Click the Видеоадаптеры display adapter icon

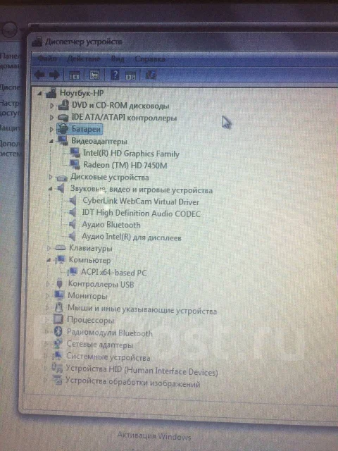[x=63, y=141]
